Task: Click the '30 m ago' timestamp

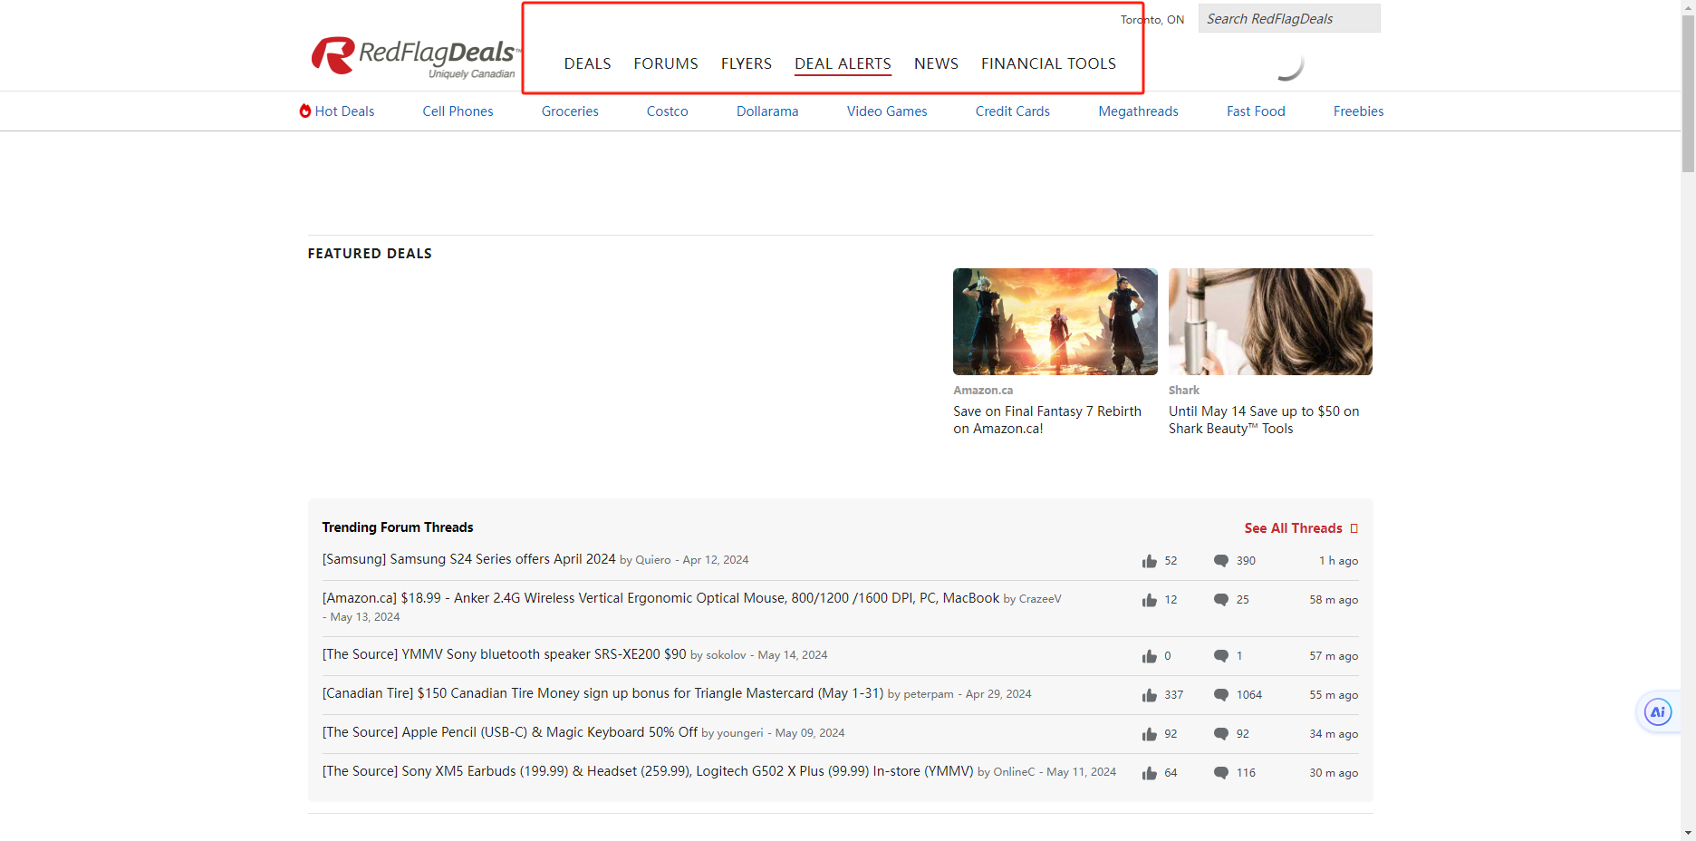Action: 1334,773
